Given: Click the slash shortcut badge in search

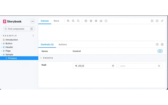Looking at the screenshot, I should click(x=31, y=29).
